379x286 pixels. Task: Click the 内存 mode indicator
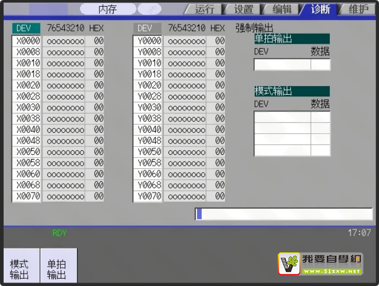tap(108, 9)
